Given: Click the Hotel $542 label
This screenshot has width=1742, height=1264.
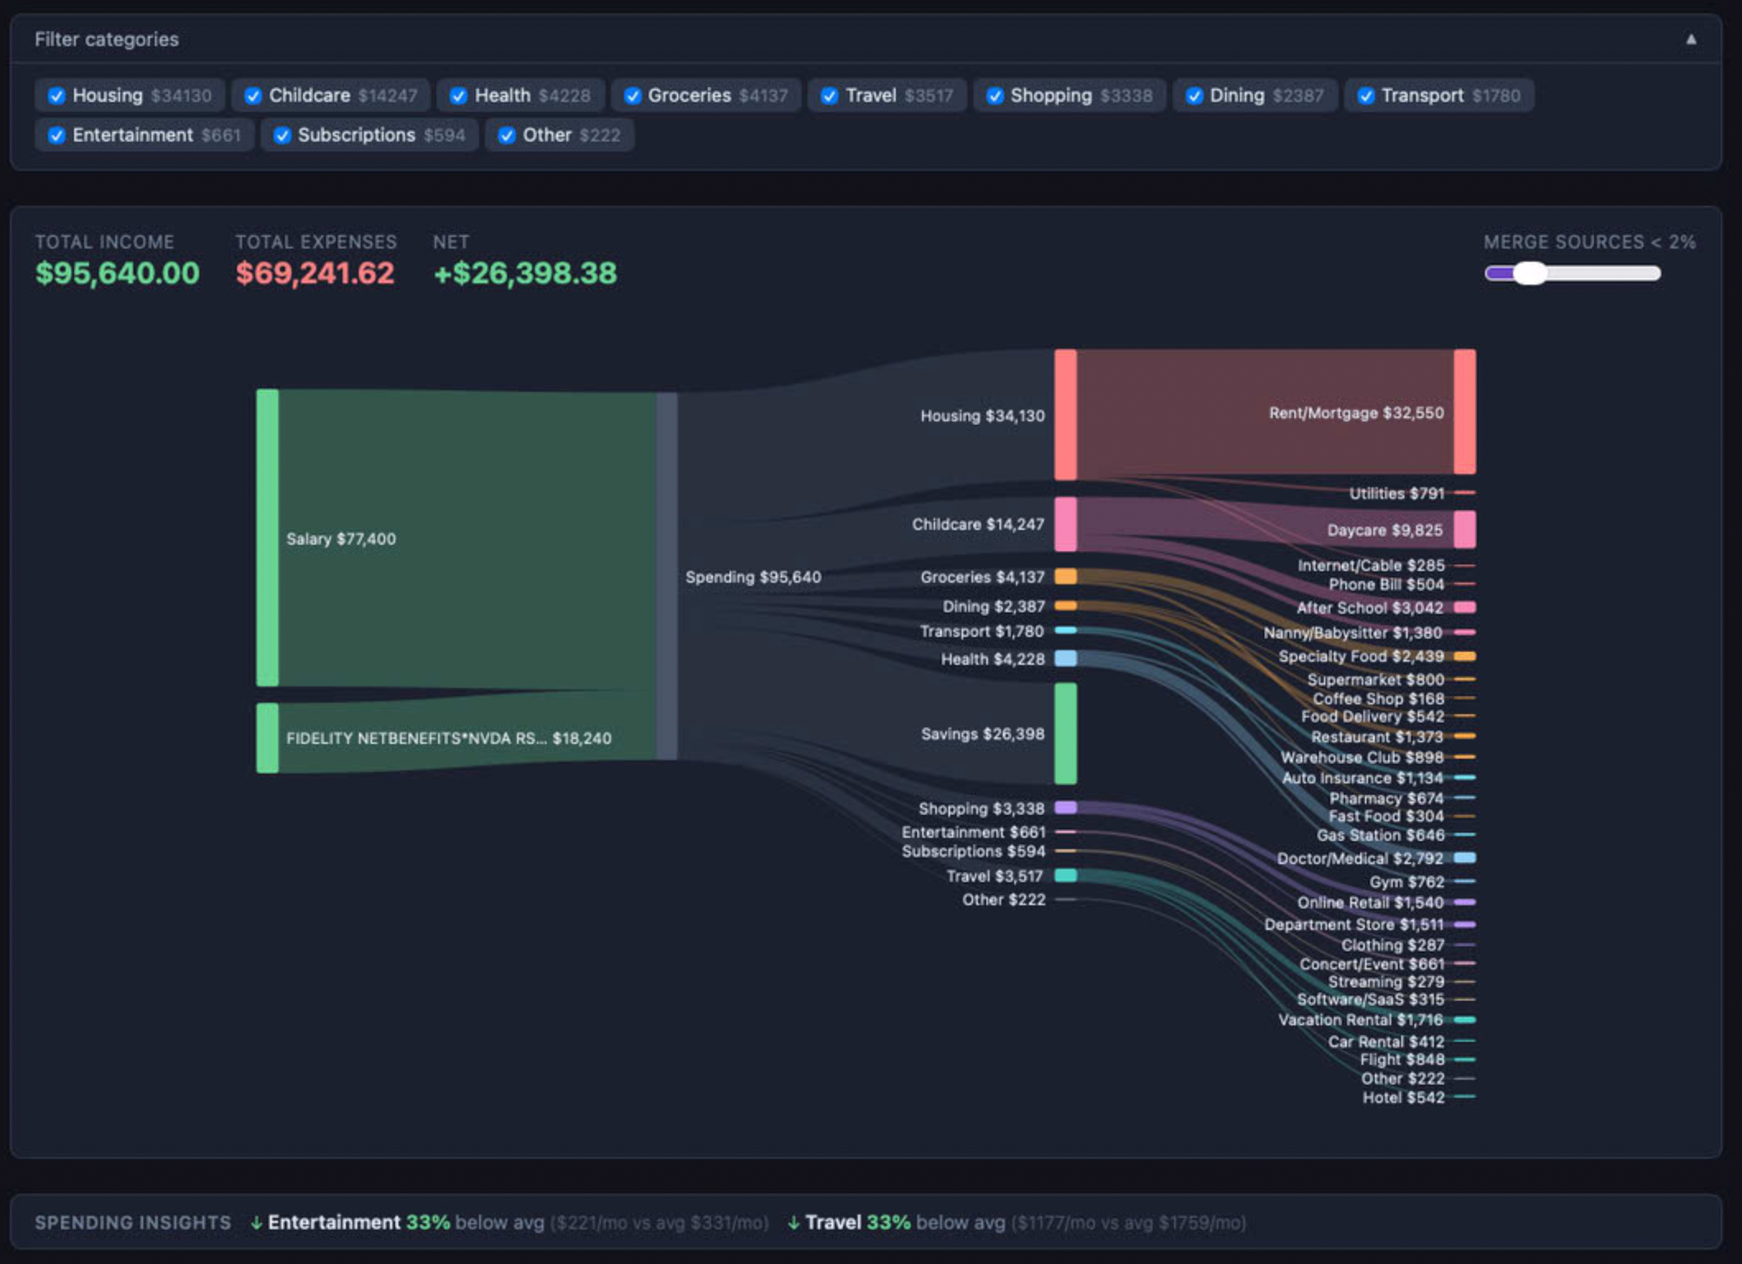Looking at the screenshot, I should 1404,1098.
